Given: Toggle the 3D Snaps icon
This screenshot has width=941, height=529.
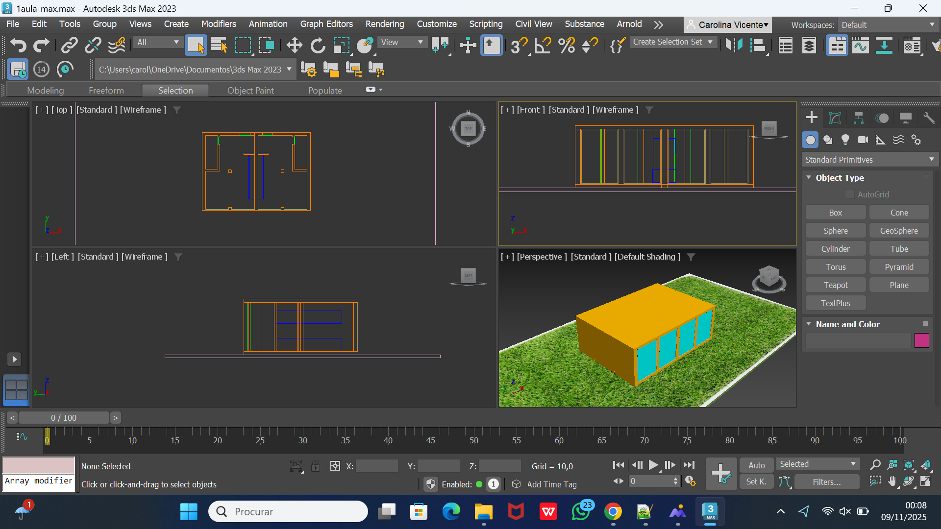Looking at the screenshot, I should (519, 46).
